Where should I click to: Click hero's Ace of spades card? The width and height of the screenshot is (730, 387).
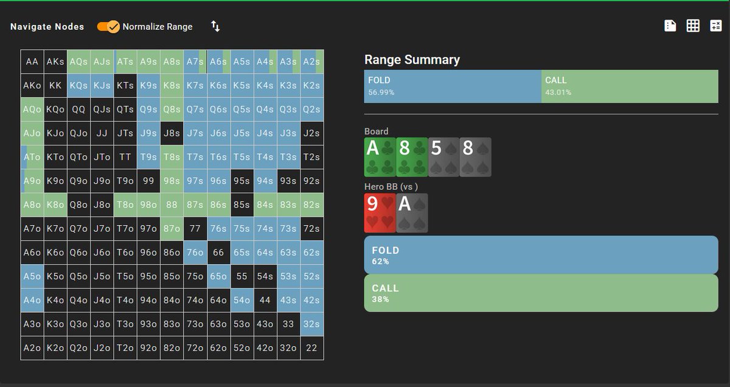412,213
